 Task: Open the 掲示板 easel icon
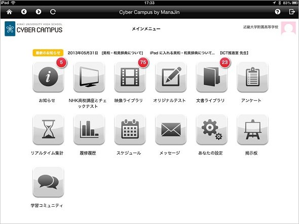coord(252,129)
